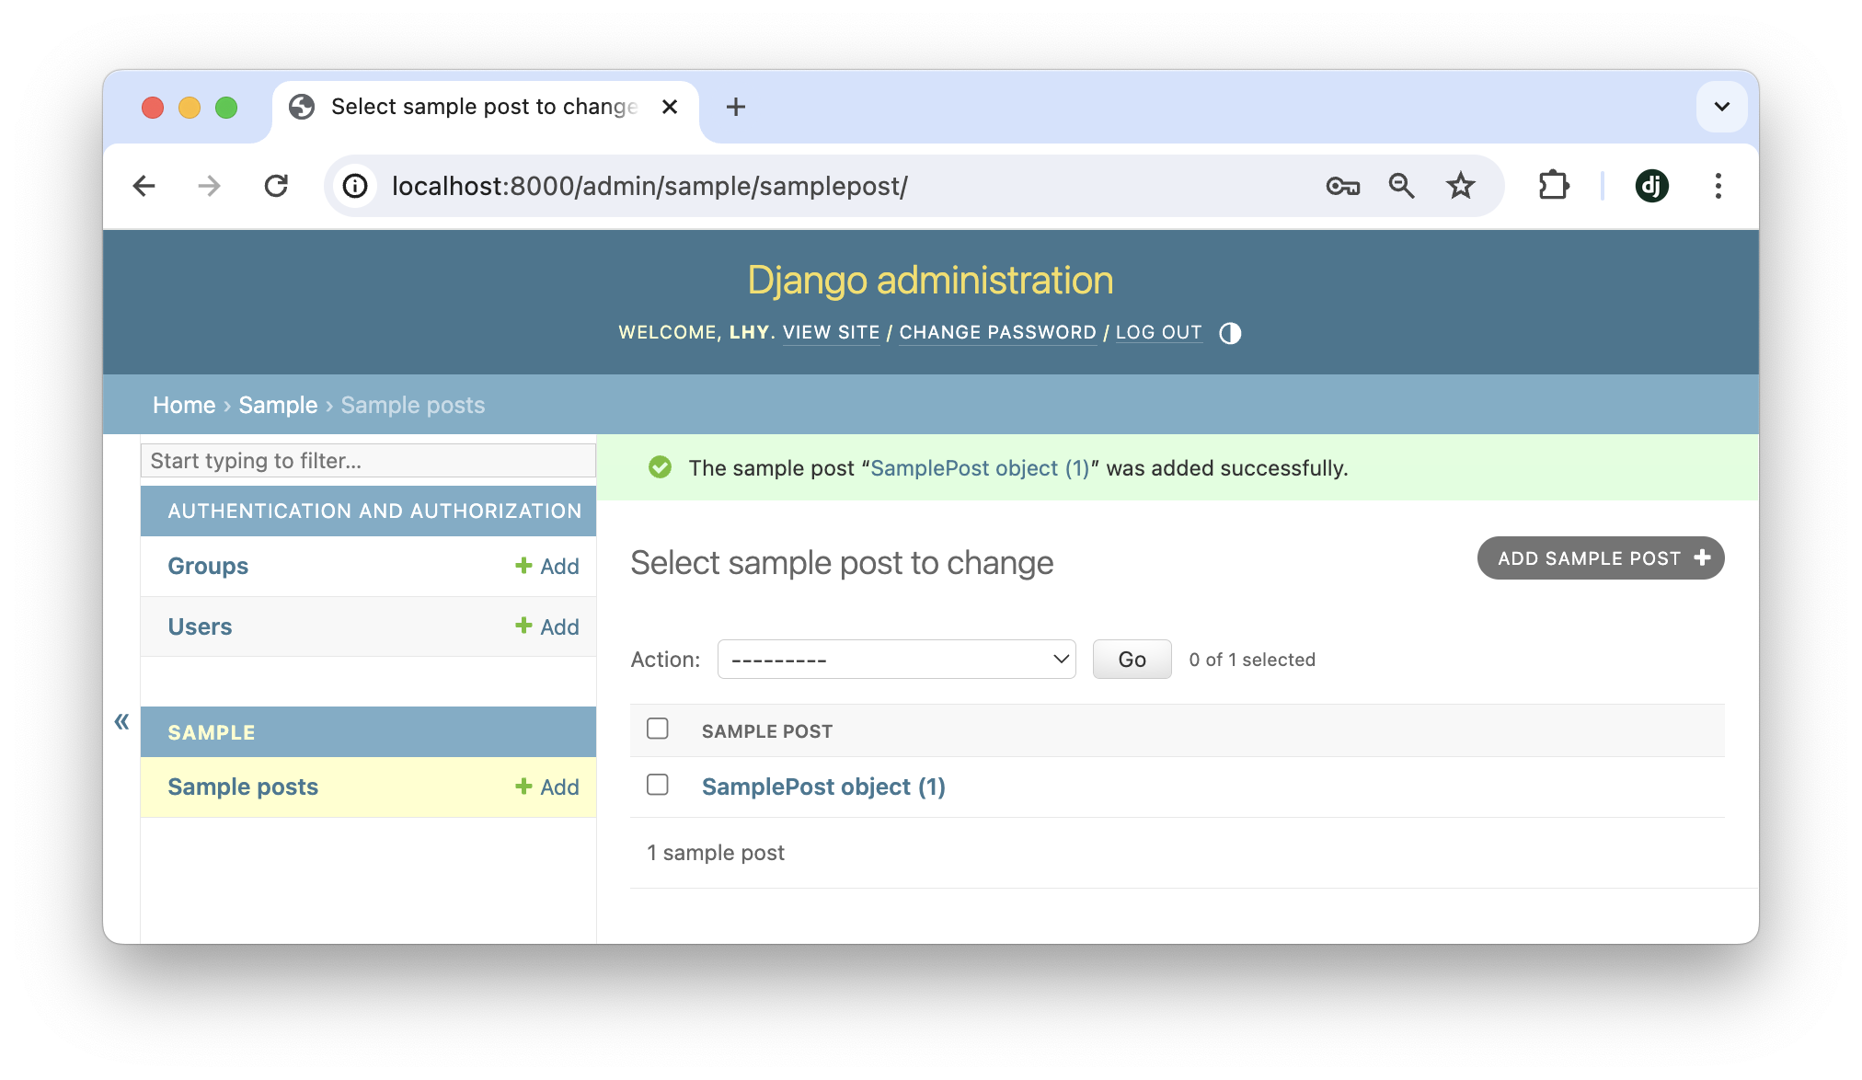Click the plus icon next to Sample posts Add
Image resolution: width=1862 pixels, height=1080 pixels.
click(523, 786)
